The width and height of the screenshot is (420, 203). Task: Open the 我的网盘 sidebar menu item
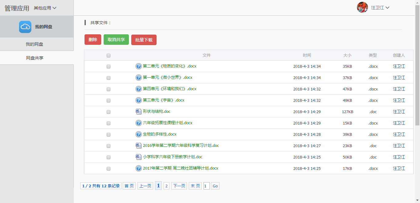34,44
